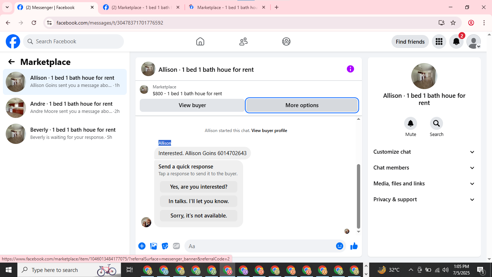Click the install app icon in address bar
The image size is (492, 277).
coord(442,23)
